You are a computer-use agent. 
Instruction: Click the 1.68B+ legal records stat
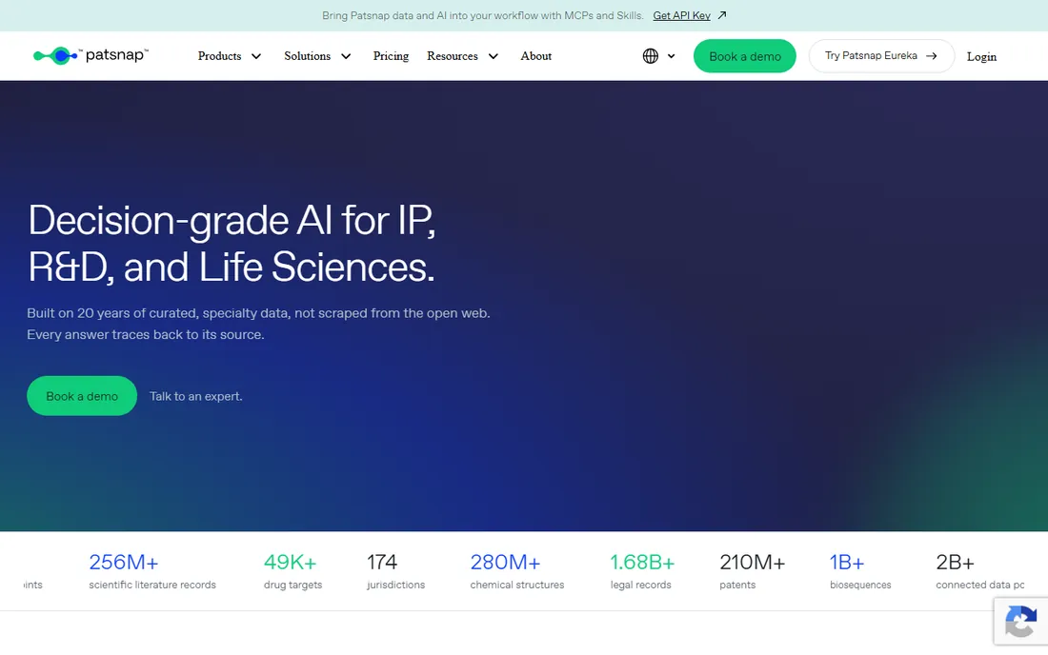tap(642, 571)
